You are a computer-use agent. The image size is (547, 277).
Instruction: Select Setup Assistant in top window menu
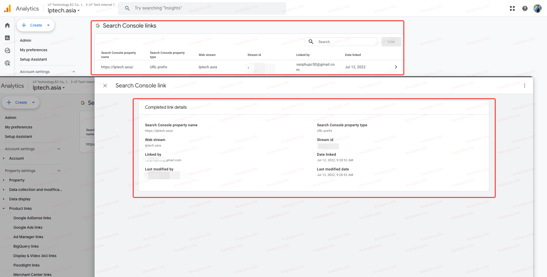click(33, 59)
